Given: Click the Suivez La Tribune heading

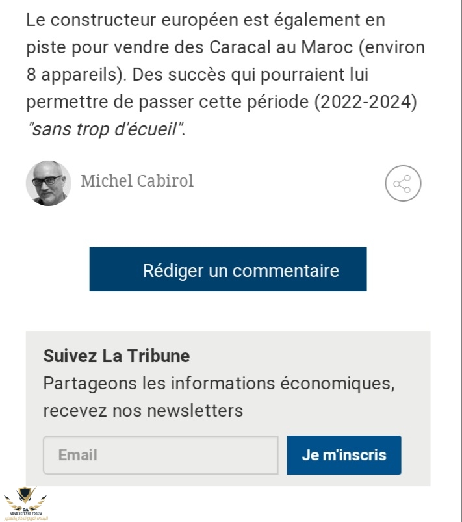Looking at the screenshot, I should (x=116, y=356).
